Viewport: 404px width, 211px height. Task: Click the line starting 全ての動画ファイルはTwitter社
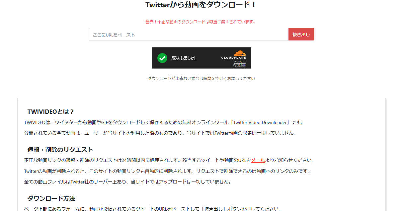127,182
